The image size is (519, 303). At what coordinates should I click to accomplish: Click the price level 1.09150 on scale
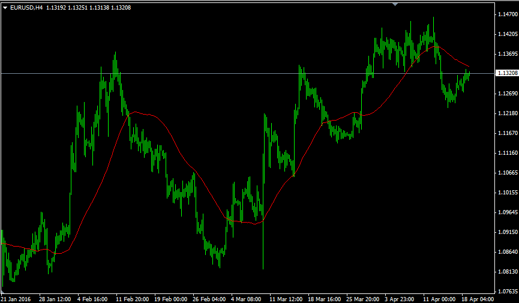coord(508,232)
